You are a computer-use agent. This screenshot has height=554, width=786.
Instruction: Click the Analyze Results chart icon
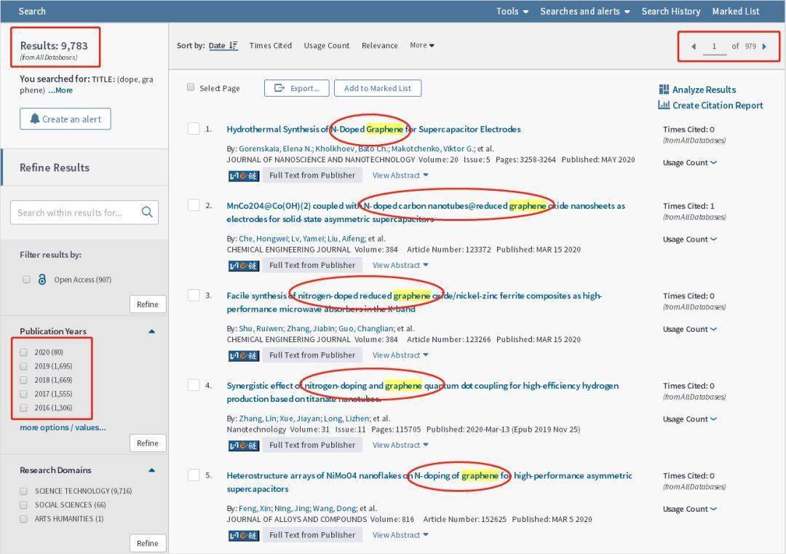click(x=664, y=90)
